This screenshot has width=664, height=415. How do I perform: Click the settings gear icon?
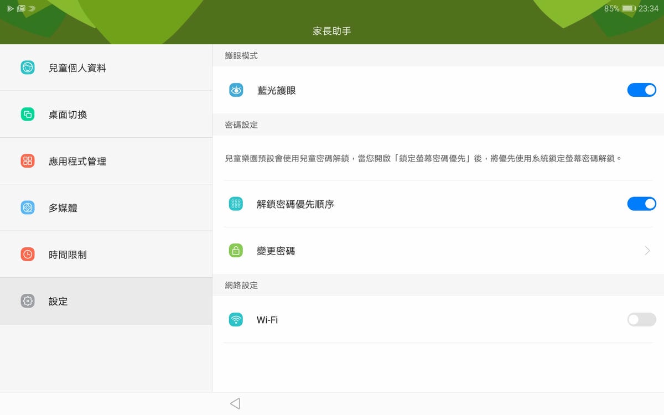pos(28,301)
